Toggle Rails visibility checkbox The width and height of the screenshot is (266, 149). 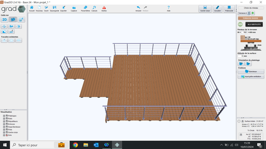click(7, 119)
